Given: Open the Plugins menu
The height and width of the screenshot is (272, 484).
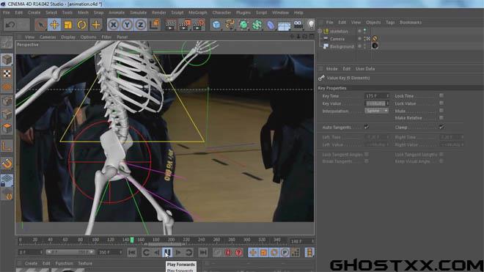Looking at the screenshot, I should tap(243, 12).
